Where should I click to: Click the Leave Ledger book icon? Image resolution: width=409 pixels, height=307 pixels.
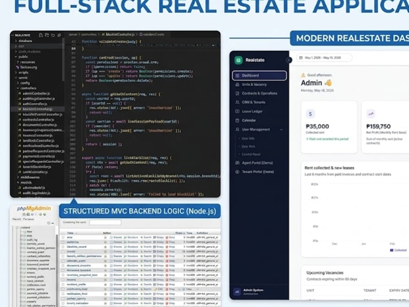[x=237, y=111]
